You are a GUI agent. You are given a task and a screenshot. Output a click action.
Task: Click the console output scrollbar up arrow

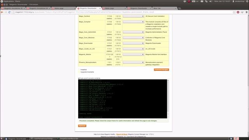tap(168, 80)
